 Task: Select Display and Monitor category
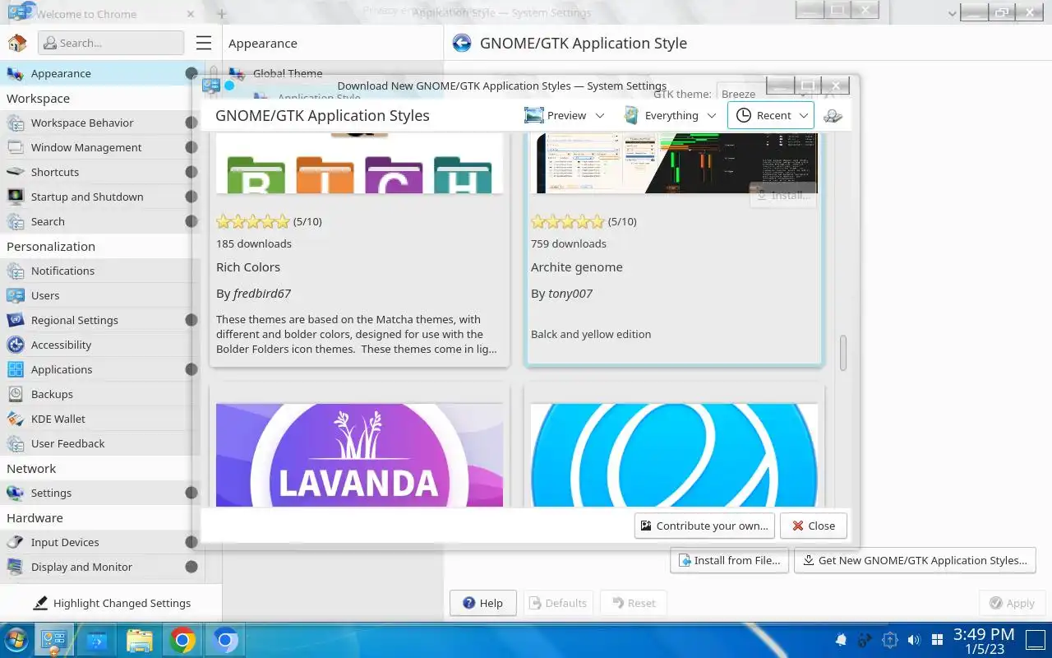[x=99, y=567]
